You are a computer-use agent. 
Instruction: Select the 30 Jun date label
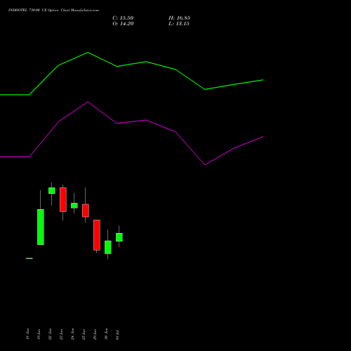(106, 334)
